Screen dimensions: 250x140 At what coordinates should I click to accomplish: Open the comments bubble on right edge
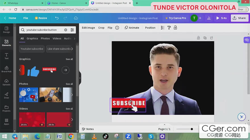click(x=247, y=40)
